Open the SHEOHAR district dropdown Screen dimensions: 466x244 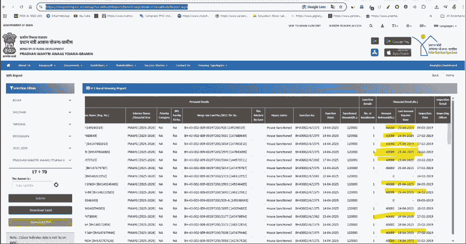(40, 112)
